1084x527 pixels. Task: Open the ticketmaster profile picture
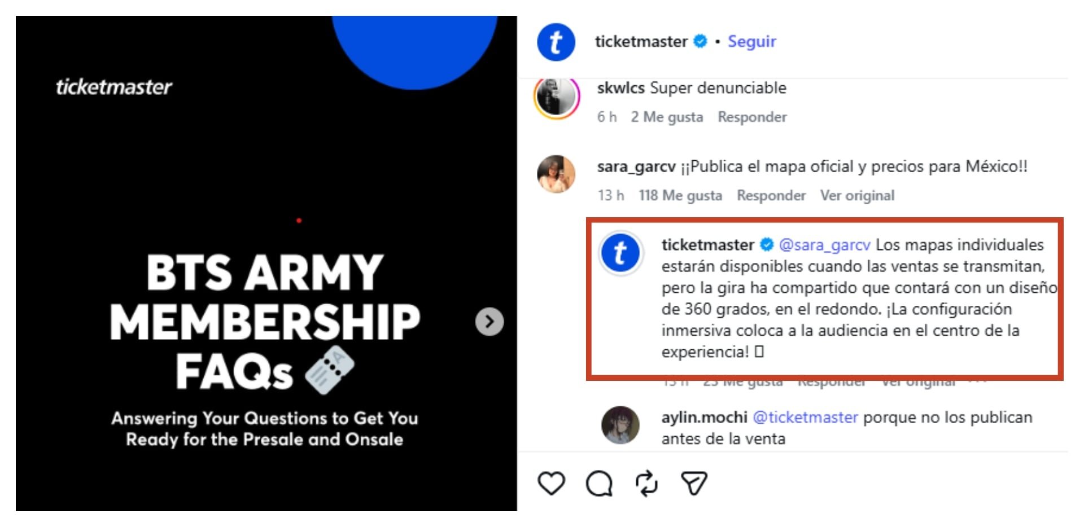556,41
